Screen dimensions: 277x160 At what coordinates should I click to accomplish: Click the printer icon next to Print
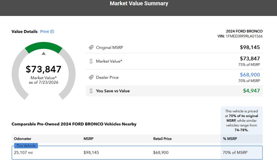(x=52, y=32)
